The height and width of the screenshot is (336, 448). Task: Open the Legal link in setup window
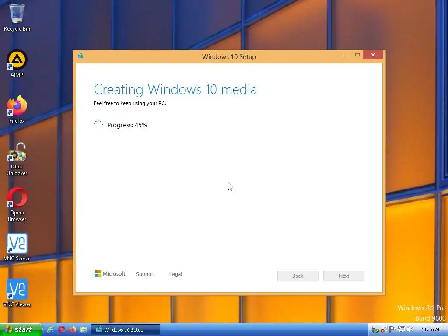click(x=175, y=274)
